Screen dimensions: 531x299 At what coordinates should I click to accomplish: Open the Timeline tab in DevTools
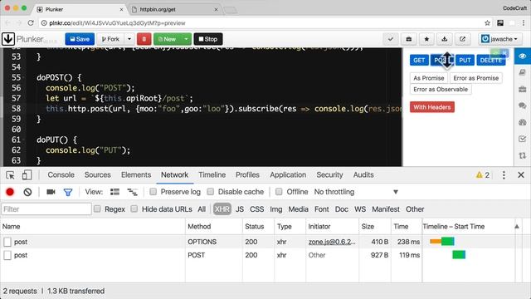click(x=212, y=175)
